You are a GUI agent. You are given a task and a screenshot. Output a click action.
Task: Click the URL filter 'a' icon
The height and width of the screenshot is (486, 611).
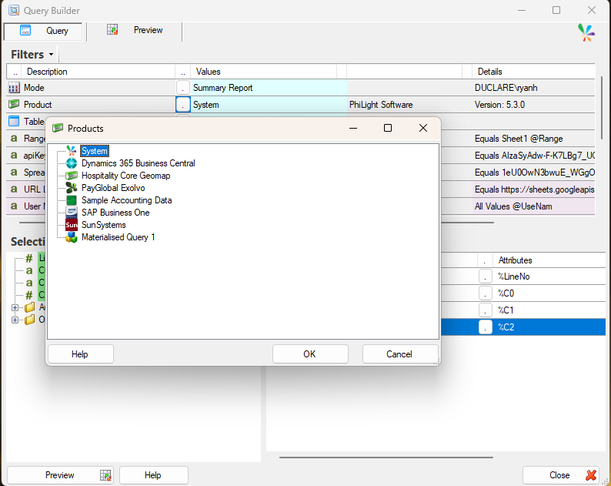[x=14, y=189]
